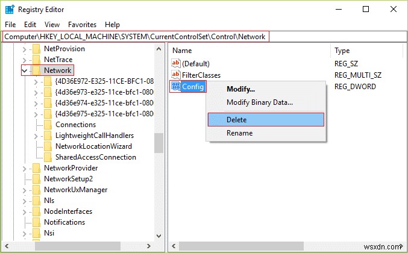
Task: Click the (Default) string value icon
Action: [x=176, y=64]
